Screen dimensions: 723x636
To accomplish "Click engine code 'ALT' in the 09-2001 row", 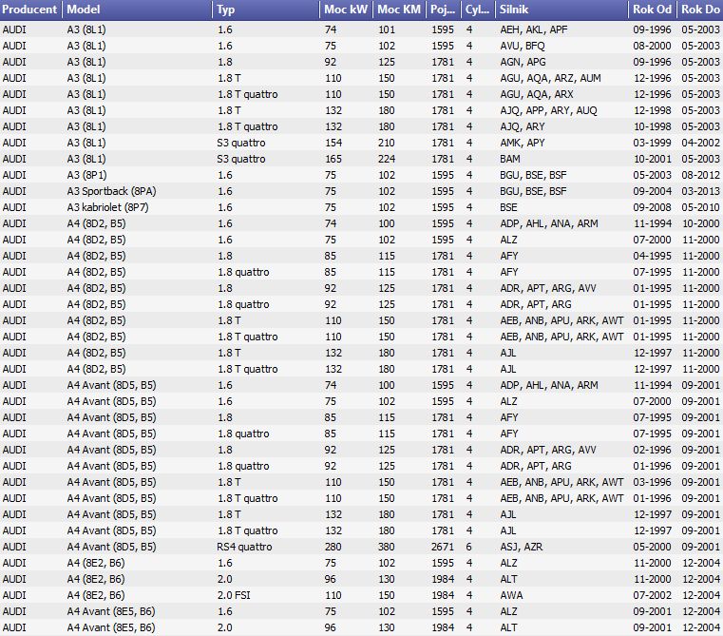I will point(508,627).
